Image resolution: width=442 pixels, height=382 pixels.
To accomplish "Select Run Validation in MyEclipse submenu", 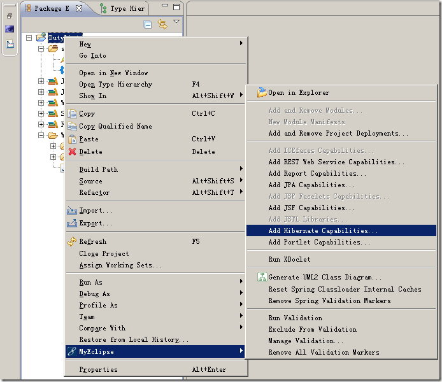I will (x=295, y=318).
